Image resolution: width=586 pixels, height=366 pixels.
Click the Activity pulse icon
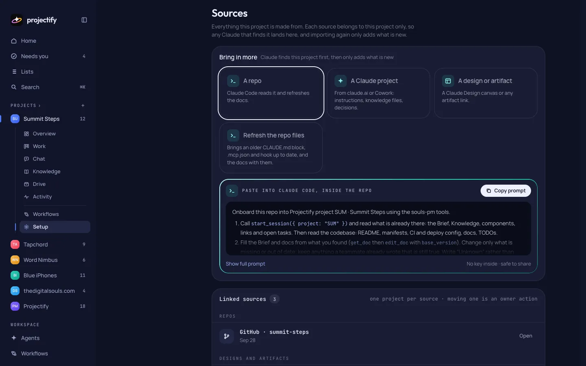click(26, 197)
